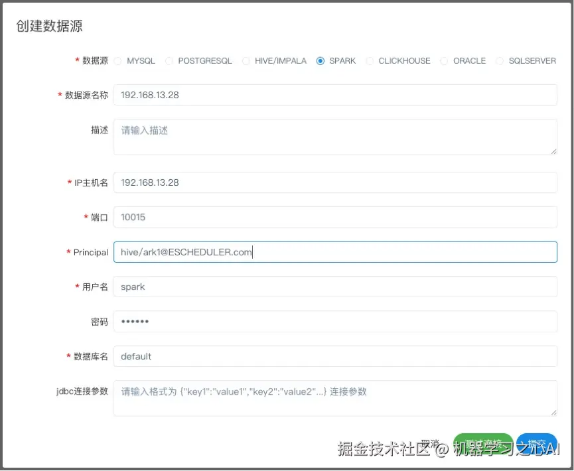Click the 描述 description textarea
This screenshot has width=574, height=471.
(335, 137)
